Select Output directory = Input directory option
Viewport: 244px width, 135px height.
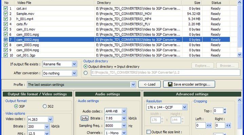(x=86, y=66)
